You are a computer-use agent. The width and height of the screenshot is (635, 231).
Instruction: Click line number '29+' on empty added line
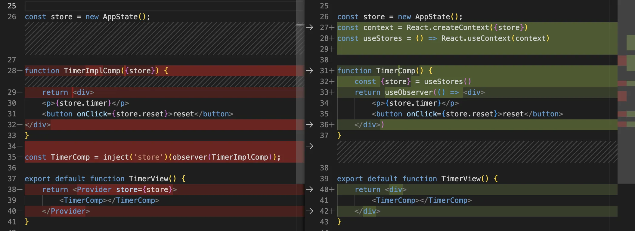tap(327, 49)
